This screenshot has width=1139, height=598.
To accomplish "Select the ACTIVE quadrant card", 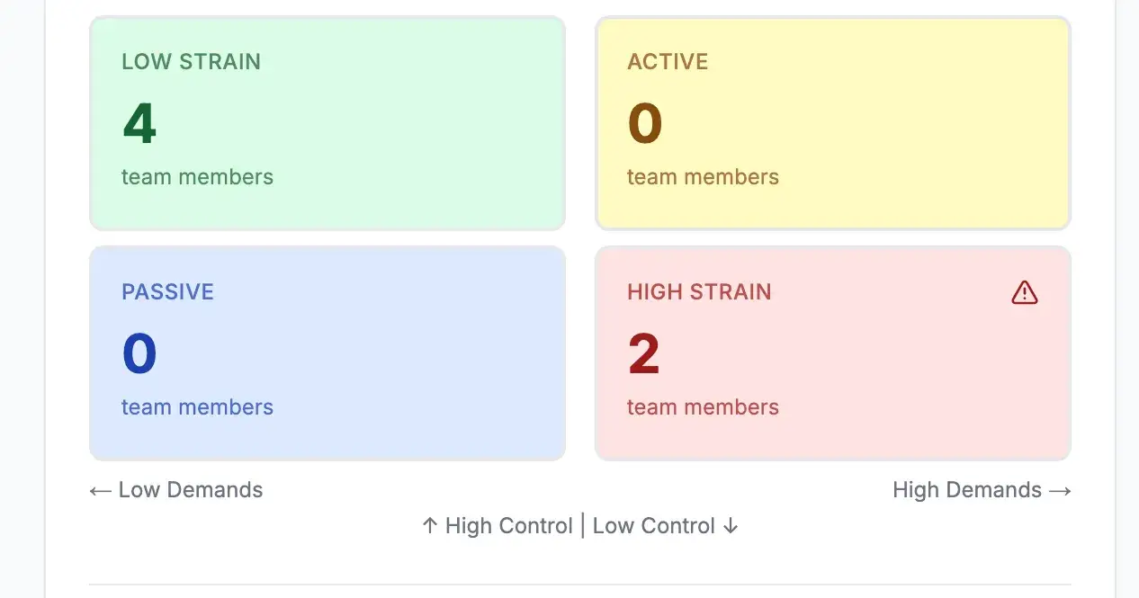I will [832, 123].
